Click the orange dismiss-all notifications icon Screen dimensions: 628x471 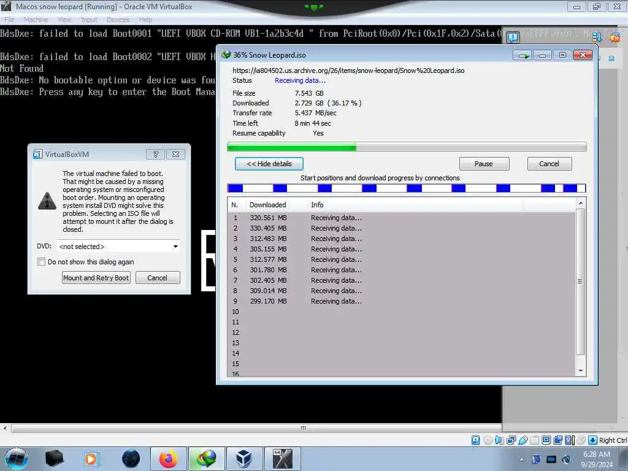coord(615,37)
